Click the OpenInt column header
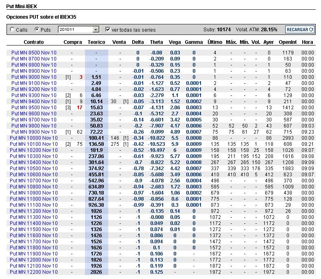The width and height of the screenshot is (321, 279). tap(288, 42)
